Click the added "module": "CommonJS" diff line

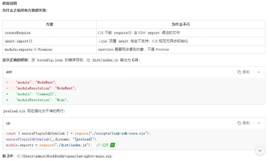point(36,94)
